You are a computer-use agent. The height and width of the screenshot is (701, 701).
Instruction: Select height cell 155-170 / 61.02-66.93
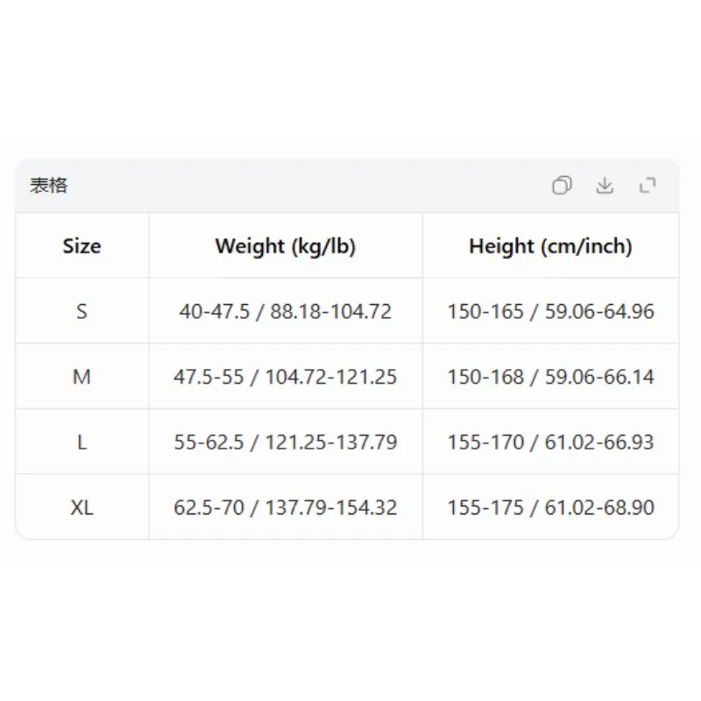coord(551,443)
